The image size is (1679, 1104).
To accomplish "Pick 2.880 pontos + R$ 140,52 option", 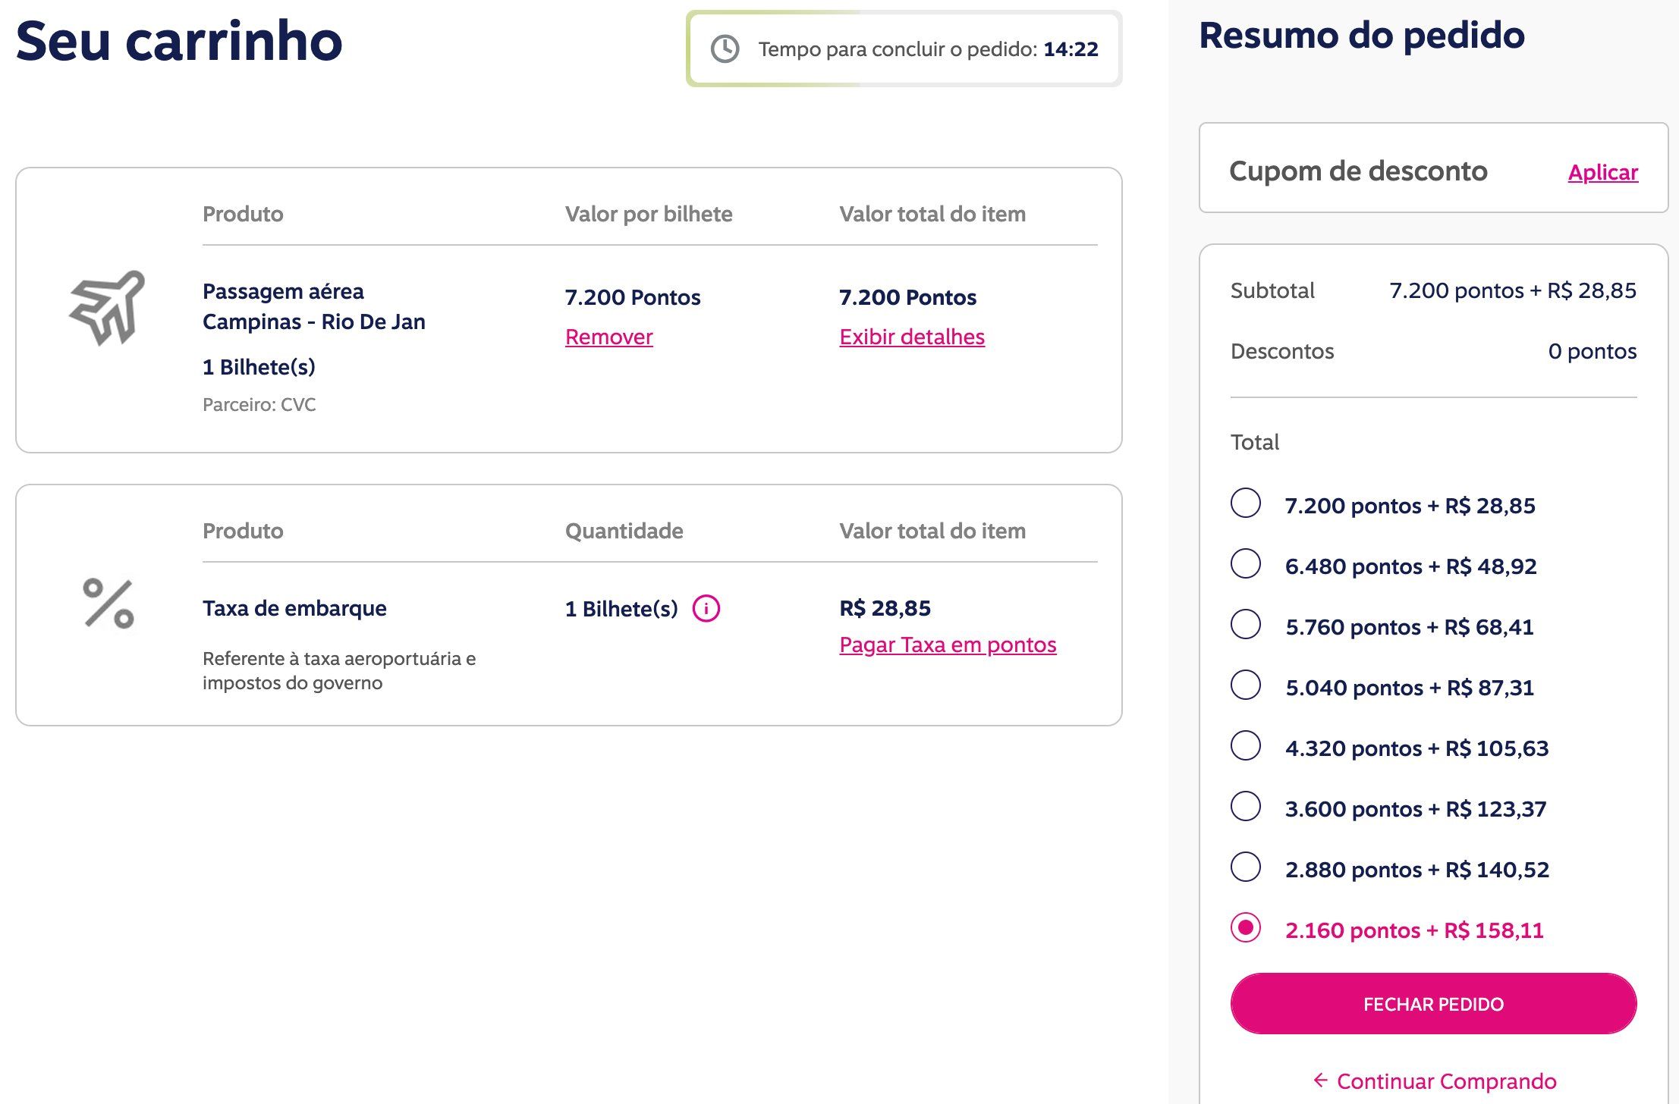I will (1246, 867).
